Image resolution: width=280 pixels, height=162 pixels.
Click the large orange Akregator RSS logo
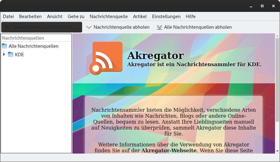point(106,58)
